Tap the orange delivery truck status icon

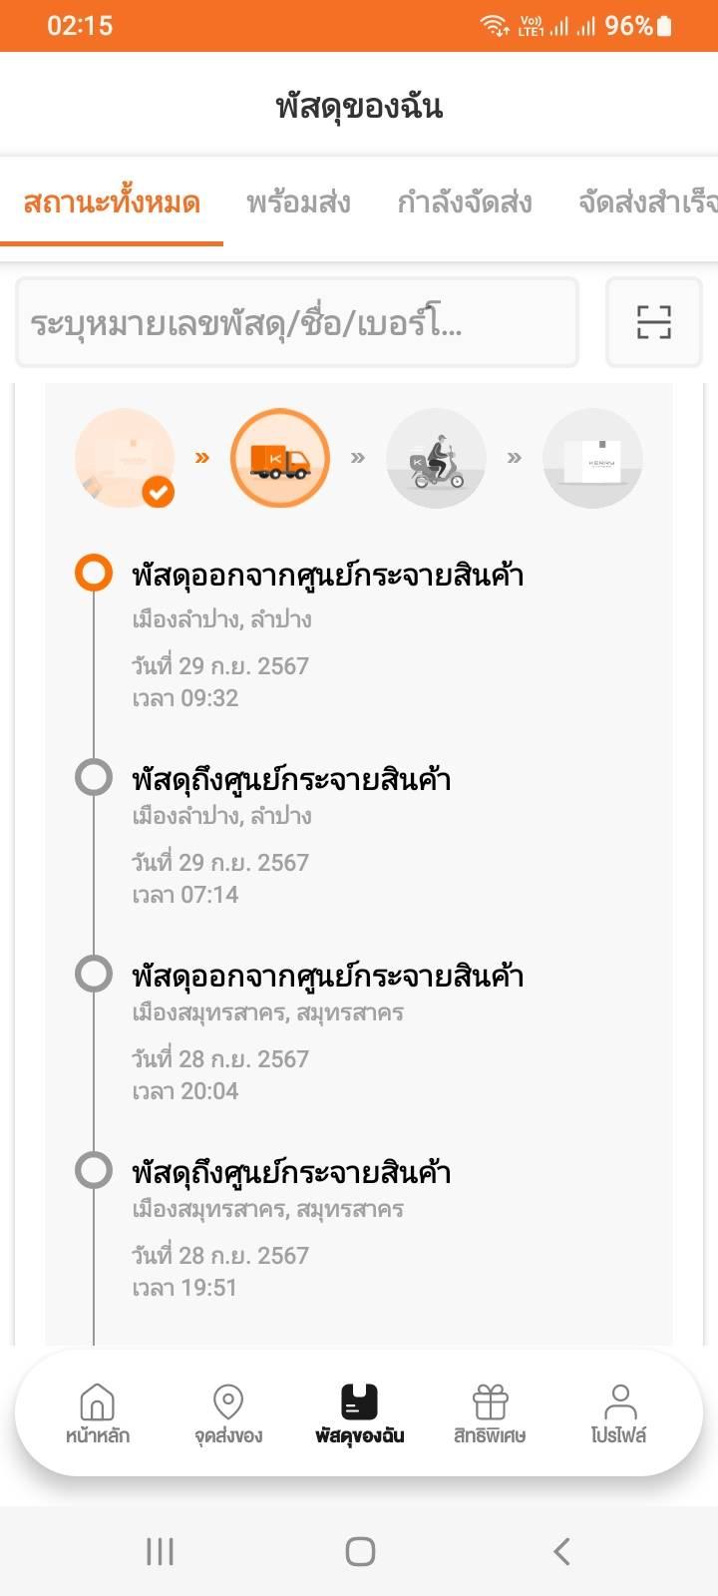280,459
